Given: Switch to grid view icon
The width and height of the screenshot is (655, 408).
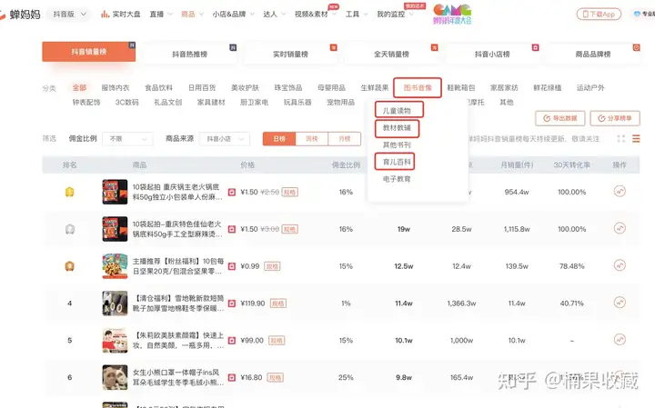Looking at the screenshot, I should [x=621, y=138].
